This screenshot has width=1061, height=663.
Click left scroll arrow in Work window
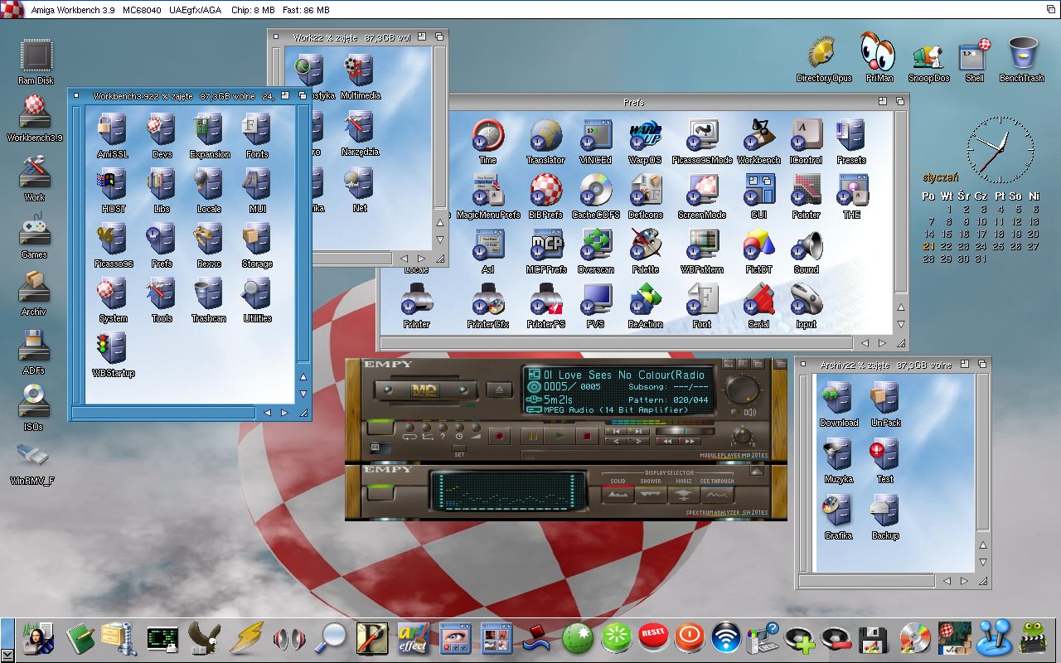(404, 259)
